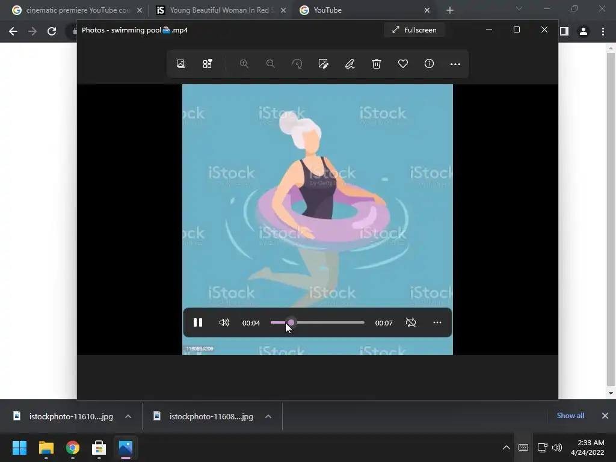Zoom out of the video
Viewport: 616px width, 462px height.
click(270, 64)
